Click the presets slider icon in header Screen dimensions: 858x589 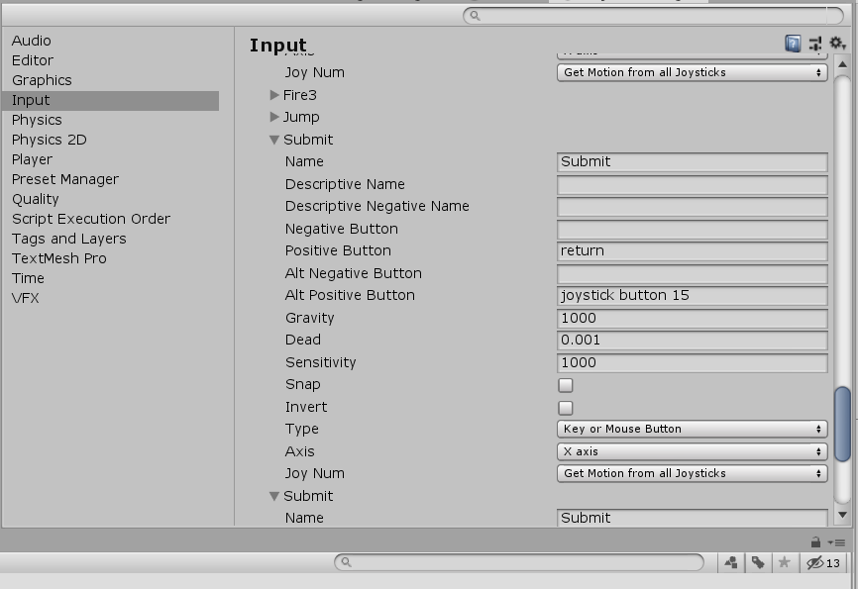tap(815, 44)
